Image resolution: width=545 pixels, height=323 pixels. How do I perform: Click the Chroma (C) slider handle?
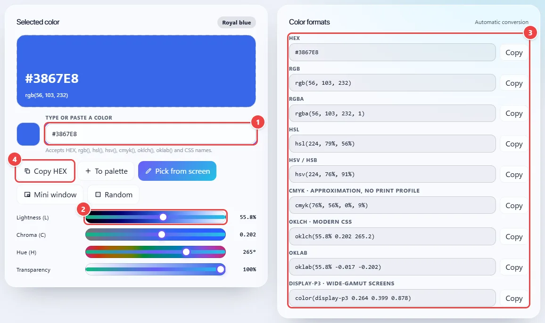pyautogui.click(x=162, y=234)
